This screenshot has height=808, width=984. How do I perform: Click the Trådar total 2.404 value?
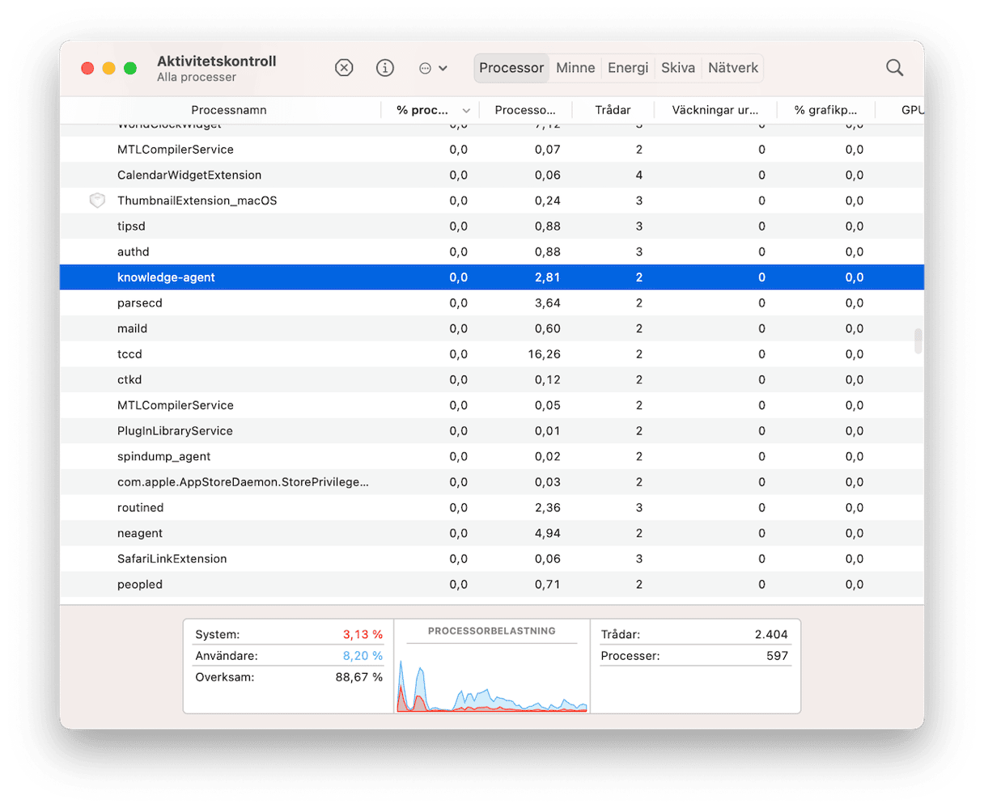[771, 635]
